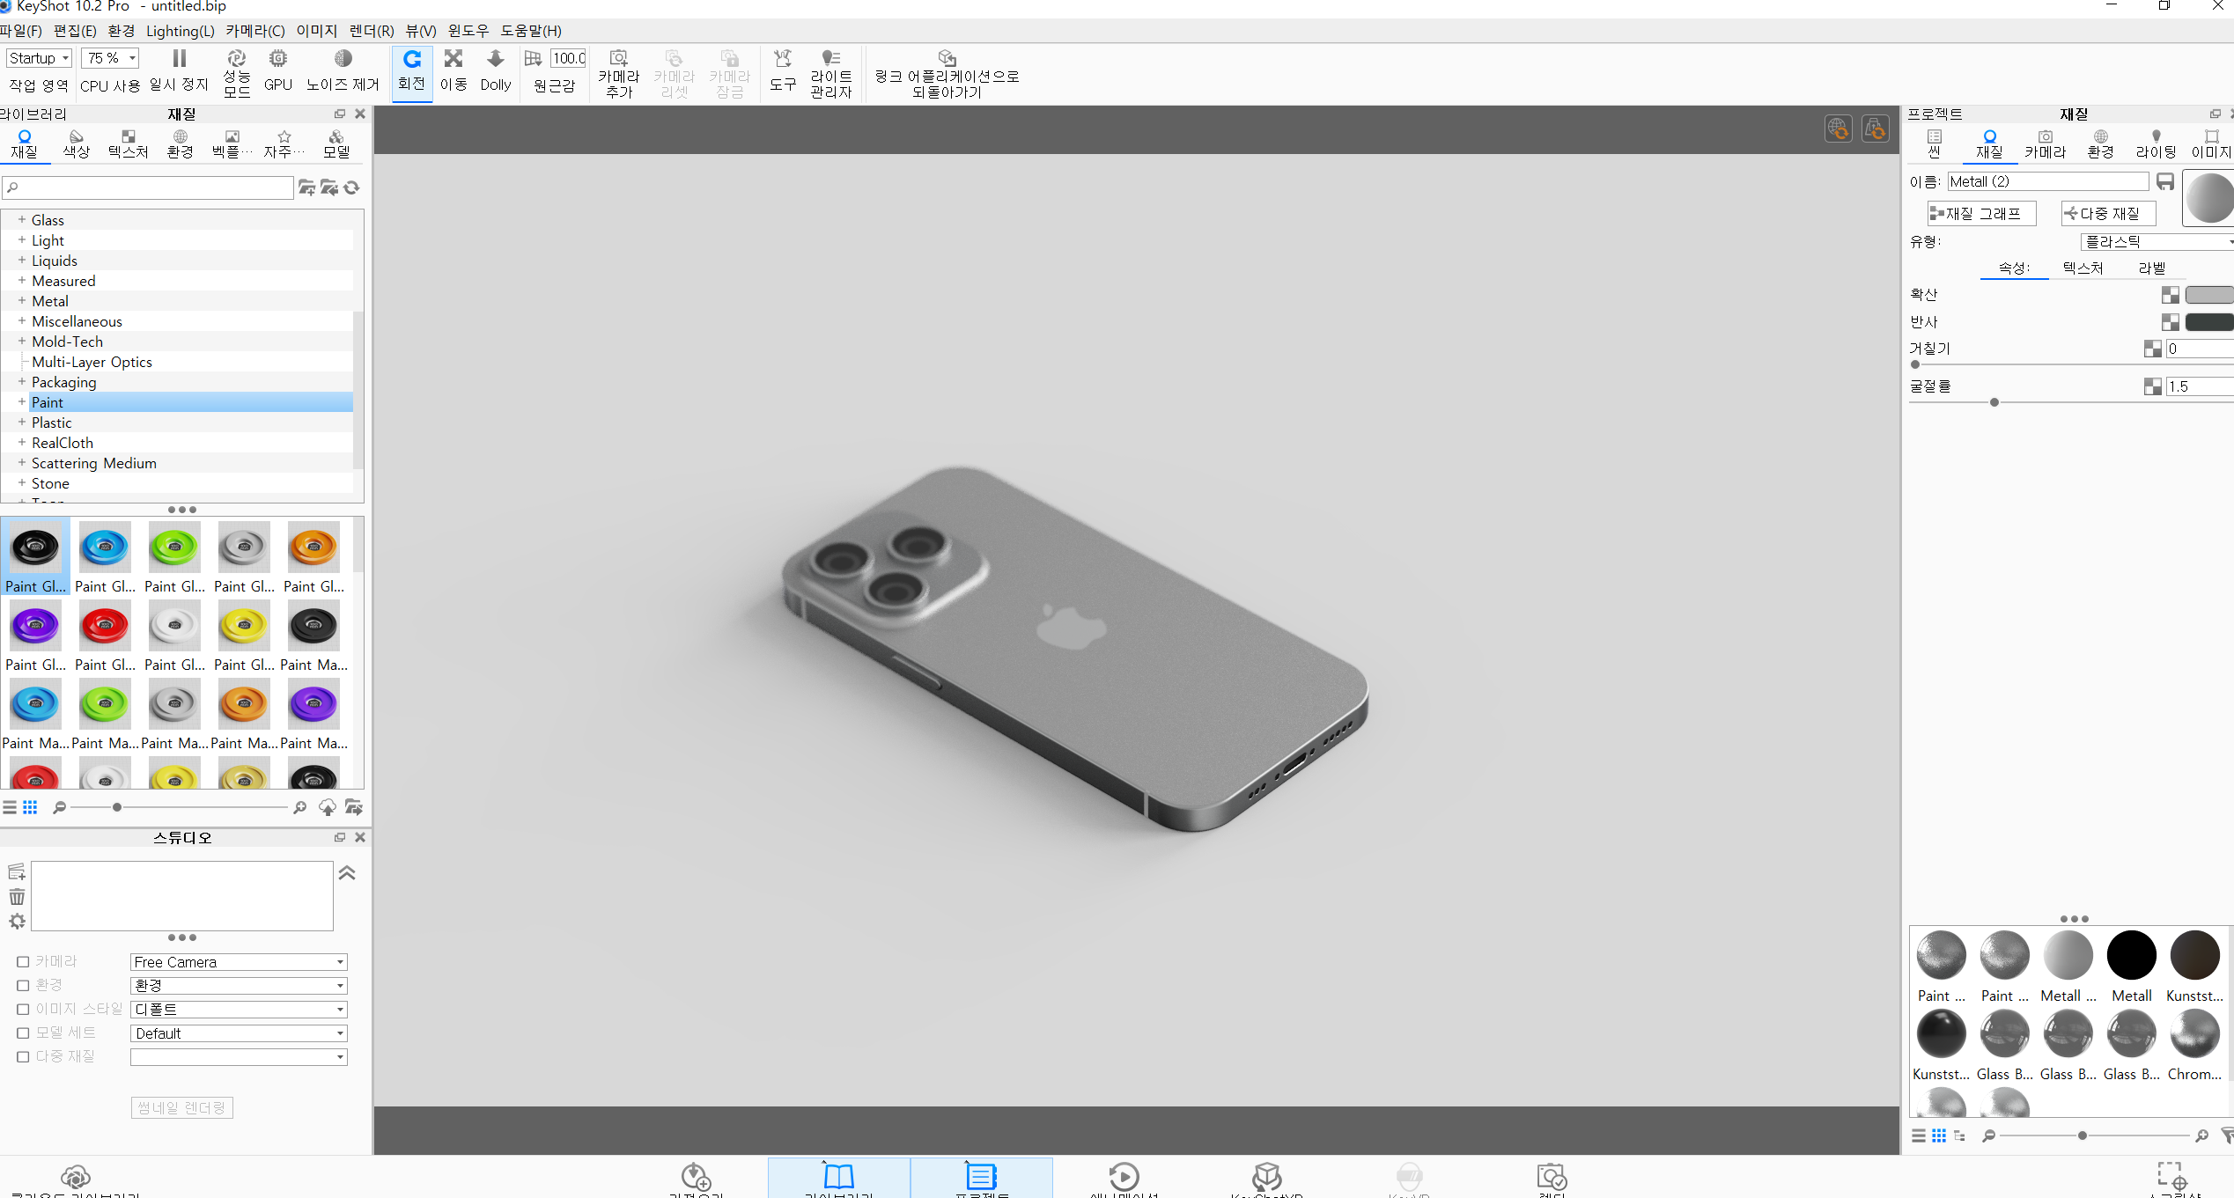Click the library search field
The image size is (2234, 1198).
pyautogui.click(x=148, y=187)
